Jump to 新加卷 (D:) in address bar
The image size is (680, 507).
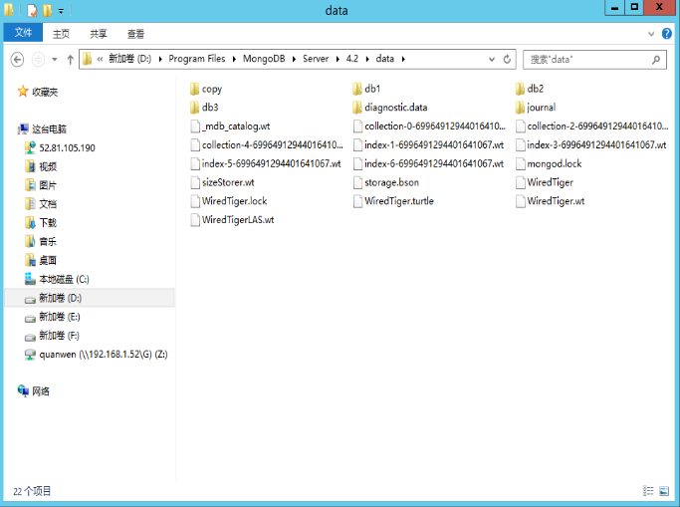[x=129, y=59]
